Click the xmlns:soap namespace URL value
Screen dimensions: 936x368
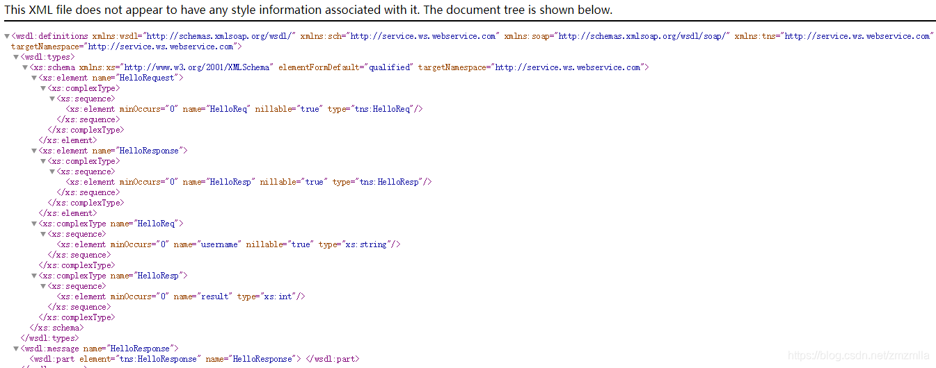[x=642, y=36]
